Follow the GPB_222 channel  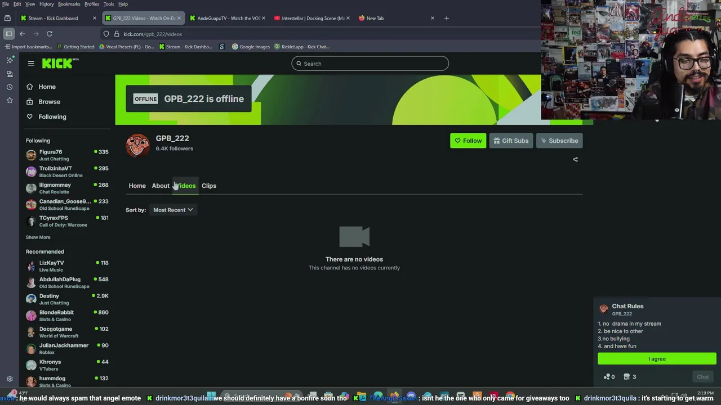468,141
